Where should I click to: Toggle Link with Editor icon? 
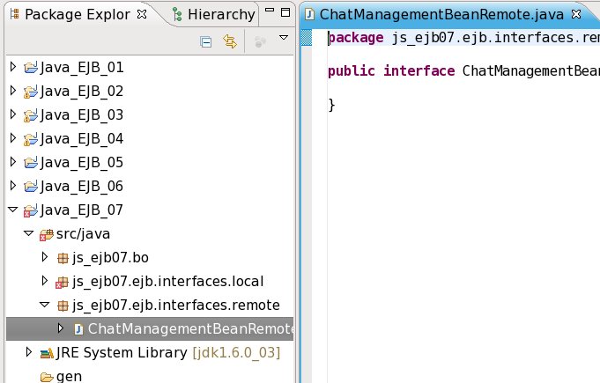(x=230, y=41)
